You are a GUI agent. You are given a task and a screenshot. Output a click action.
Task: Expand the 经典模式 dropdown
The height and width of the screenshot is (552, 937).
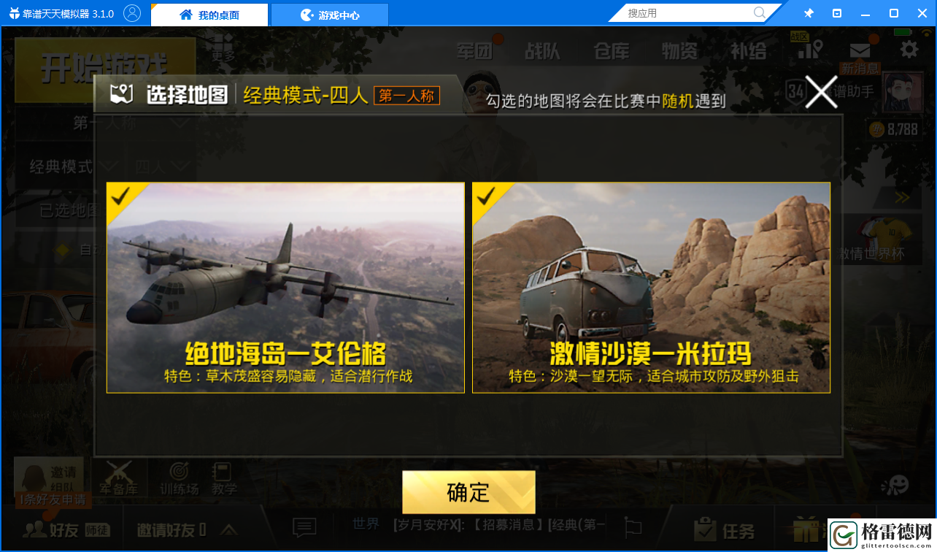[72, 166]
